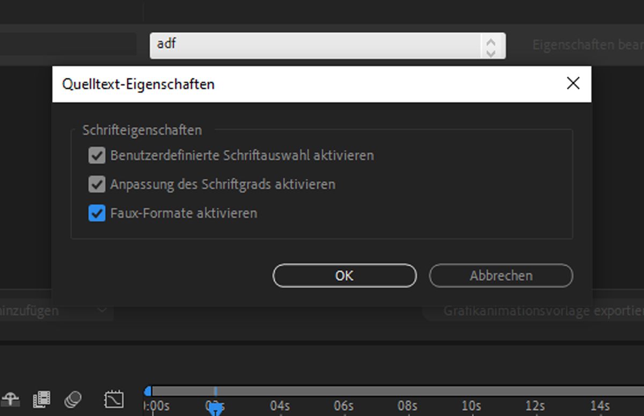Click the timeline navigator bar start handle
The height and width of the screenshot is (416, 644).
click(148, 391)
